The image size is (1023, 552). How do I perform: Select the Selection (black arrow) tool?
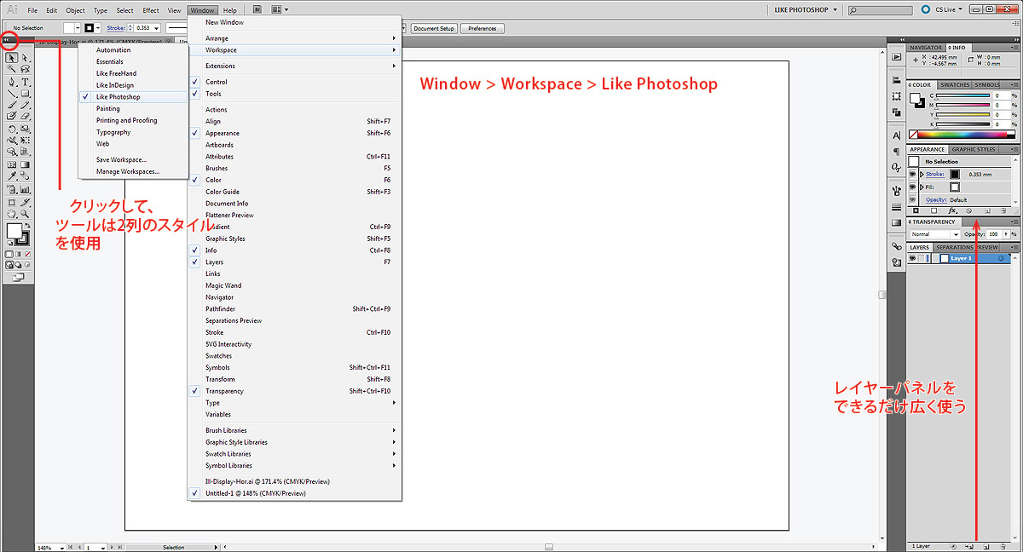[x=11, y=58]
